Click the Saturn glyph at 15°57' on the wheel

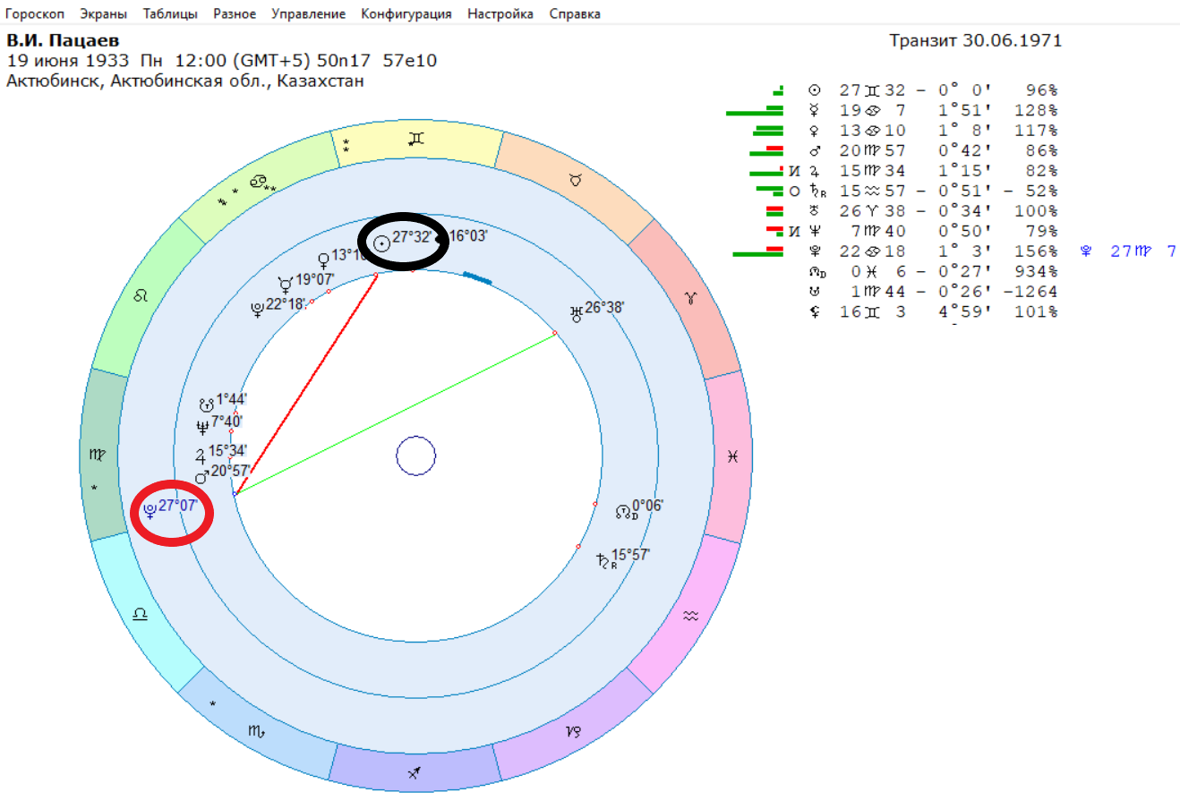click(603, 560)
